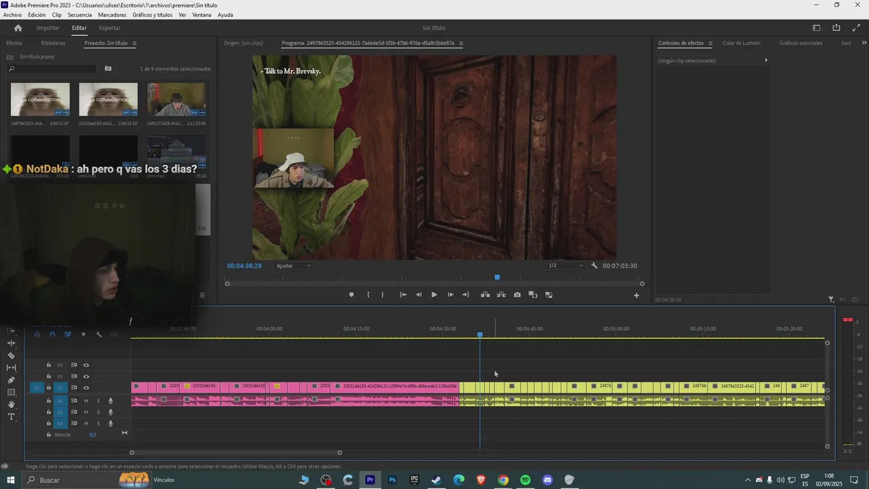Toggle lock on track V3

[48, 365]
